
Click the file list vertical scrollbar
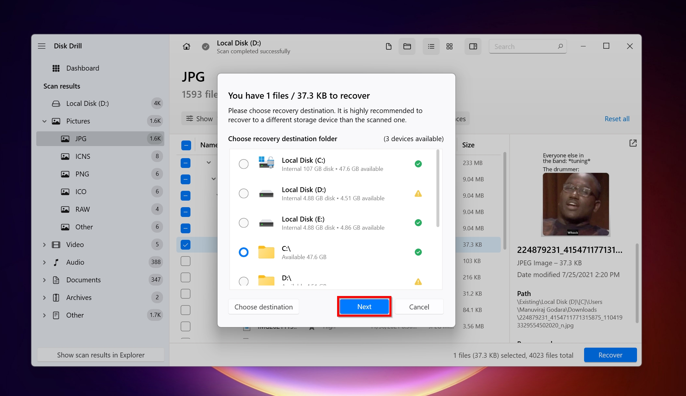(x=505, y=200)
